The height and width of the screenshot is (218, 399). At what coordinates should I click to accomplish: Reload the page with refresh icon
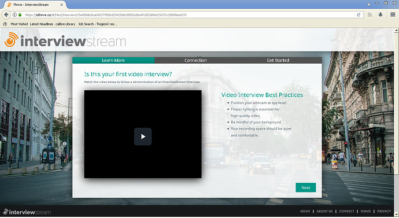pyautogui.click(x=359, y=15)
